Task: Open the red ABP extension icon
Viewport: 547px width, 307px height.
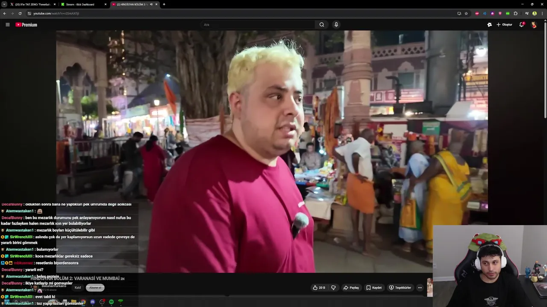Action: coord(477,13)
